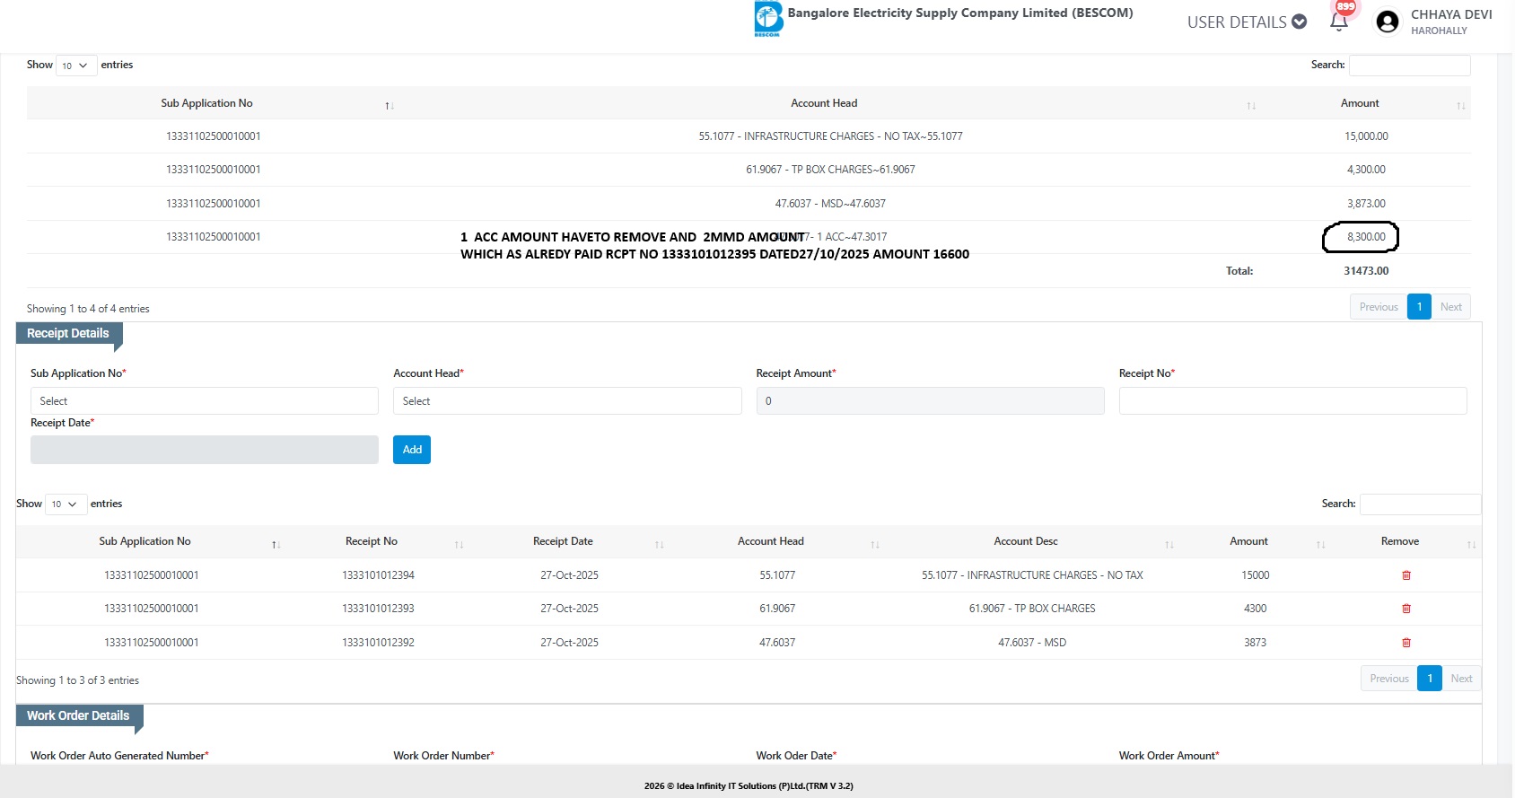Screen dimensions: 1515x798
Task: Select the Receipt Details section tab
Action: point(68,333)
